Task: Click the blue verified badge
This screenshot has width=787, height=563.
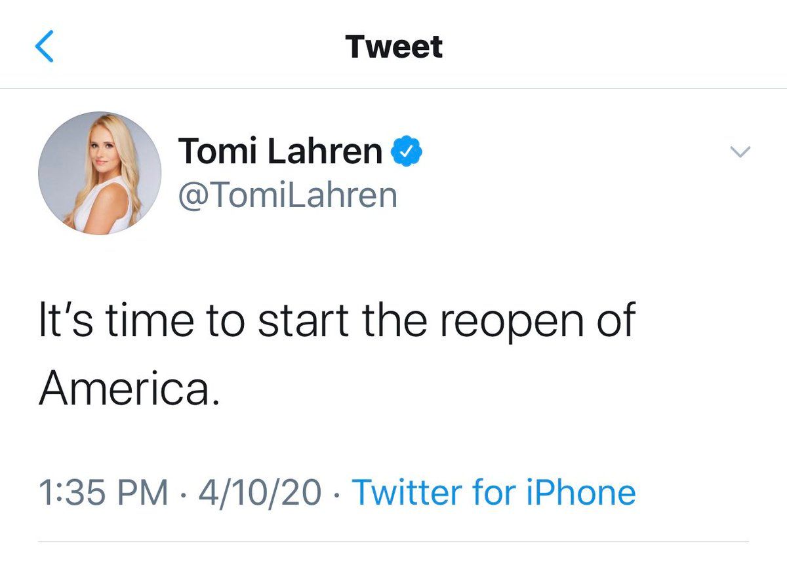Action: (x=407, y=153)
